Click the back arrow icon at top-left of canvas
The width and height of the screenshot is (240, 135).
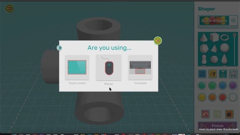click(x=9, y=8)
